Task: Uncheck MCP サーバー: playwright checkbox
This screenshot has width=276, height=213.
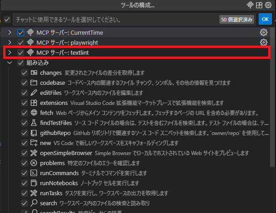Action: pyautogui.click(x=21, y=42)
